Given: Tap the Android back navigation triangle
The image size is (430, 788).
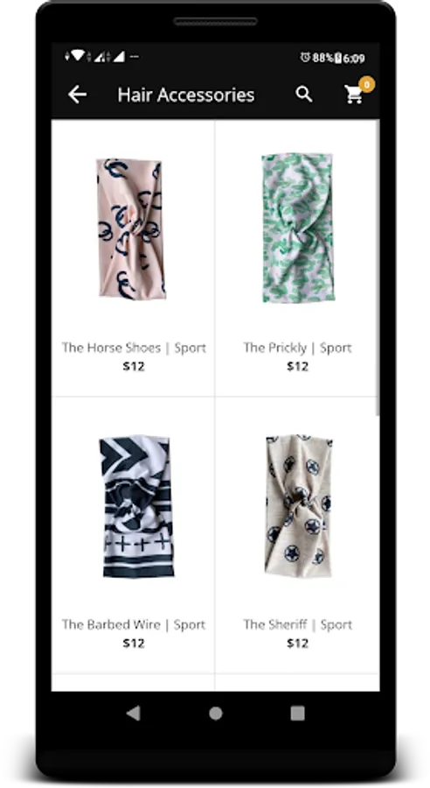Looking at the screenshot, I should pyautogui.click(x=133, y=713).
